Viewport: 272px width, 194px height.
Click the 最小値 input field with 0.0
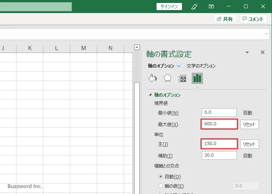pyautogui.click(x=219, y=113)
